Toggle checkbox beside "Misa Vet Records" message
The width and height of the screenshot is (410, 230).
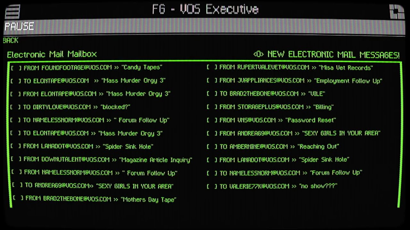click(212, 67)
